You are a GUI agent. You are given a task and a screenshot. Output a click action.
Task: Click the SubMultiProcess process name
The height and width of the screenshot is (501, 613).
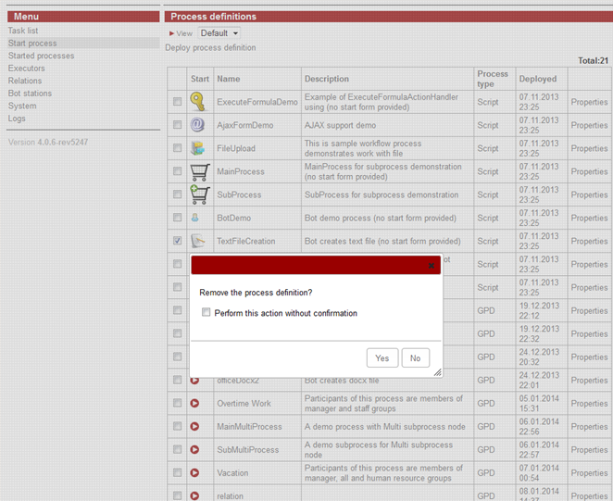pos(248,450)
